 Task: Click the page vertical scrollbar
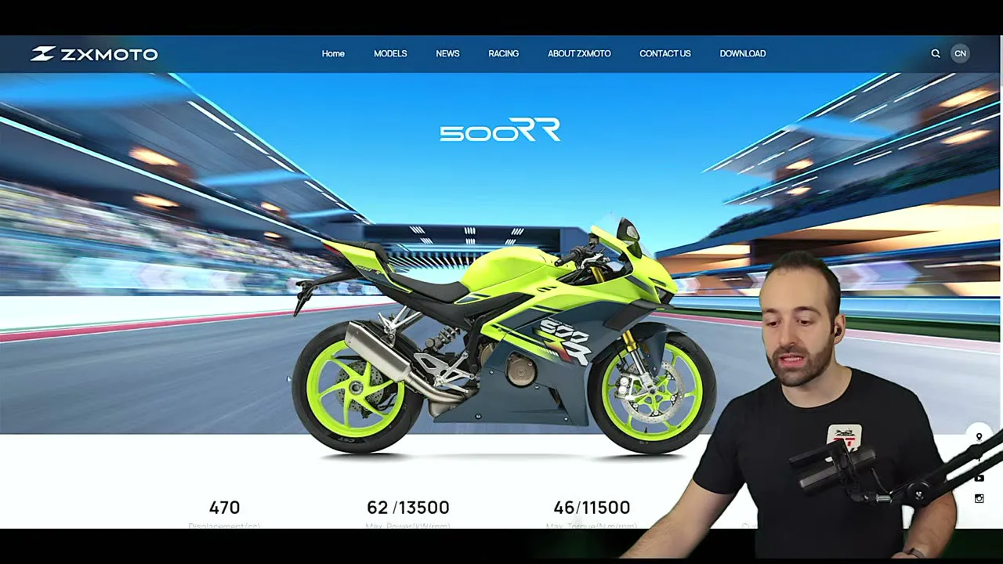1001,282
